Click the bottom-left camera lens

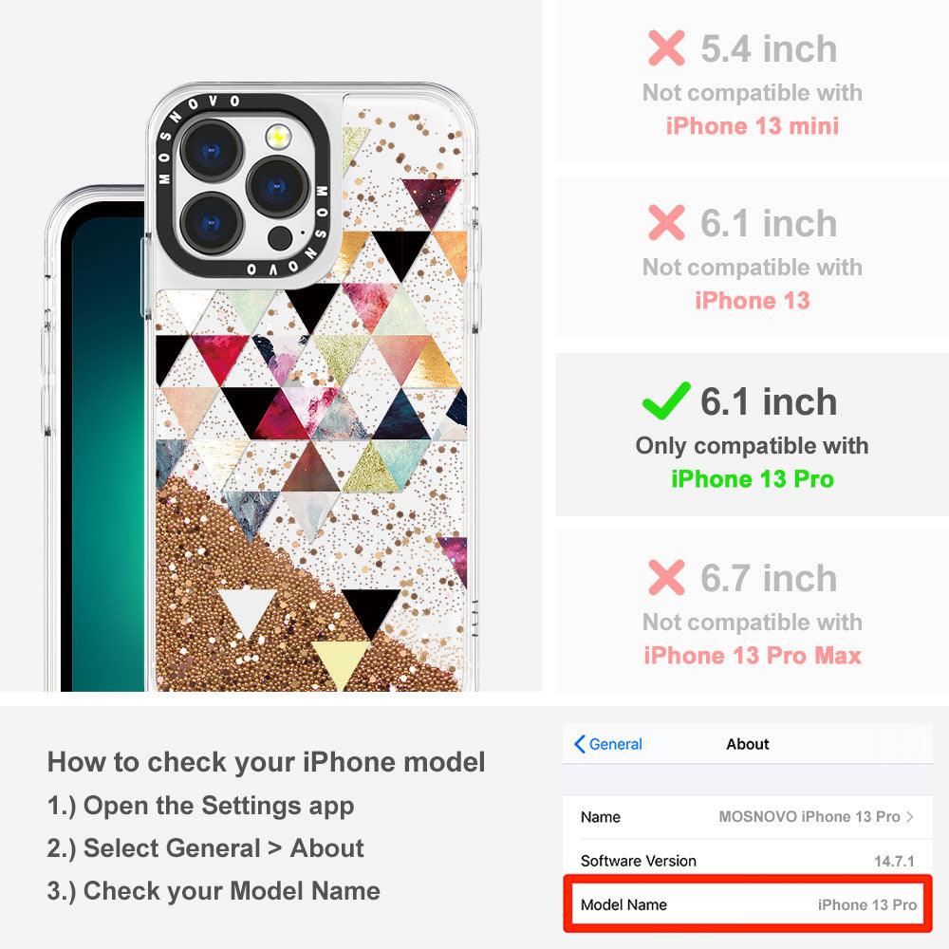[x=211, y=224]
